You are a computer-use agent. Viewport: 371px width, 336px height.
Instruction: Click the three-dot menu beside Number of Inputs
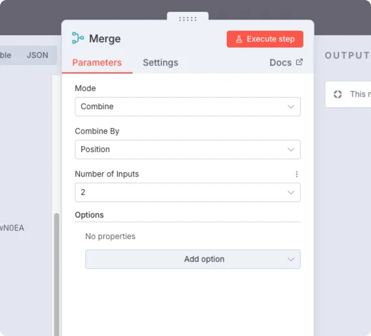(x=297, y=174)
